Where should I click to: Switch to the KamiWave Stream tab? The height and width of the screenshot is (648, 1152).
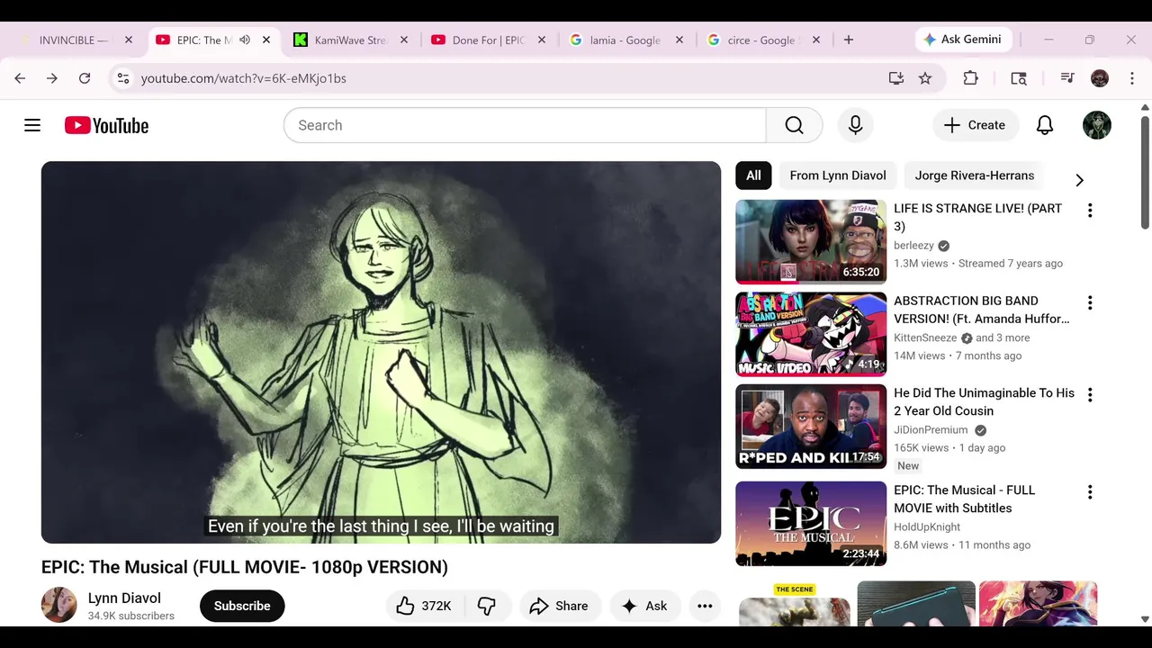click(x=351, y=40)
